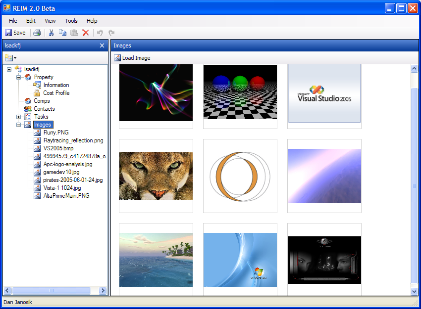This screenshot has width=421, height=309.
Task: Open the File menu
Action: pyautogui.click(x=13, y=21)
